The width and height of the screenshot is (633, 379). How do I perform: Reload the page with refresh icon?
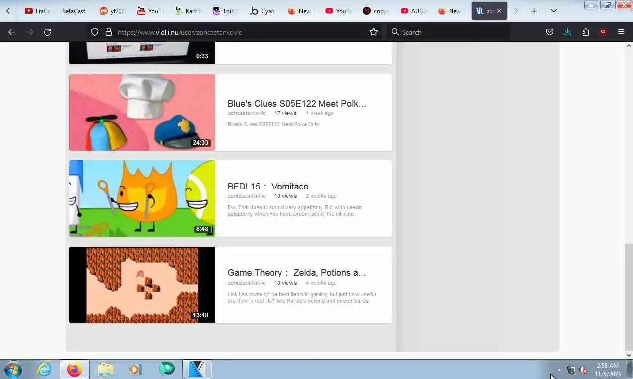tap(47, 32)
